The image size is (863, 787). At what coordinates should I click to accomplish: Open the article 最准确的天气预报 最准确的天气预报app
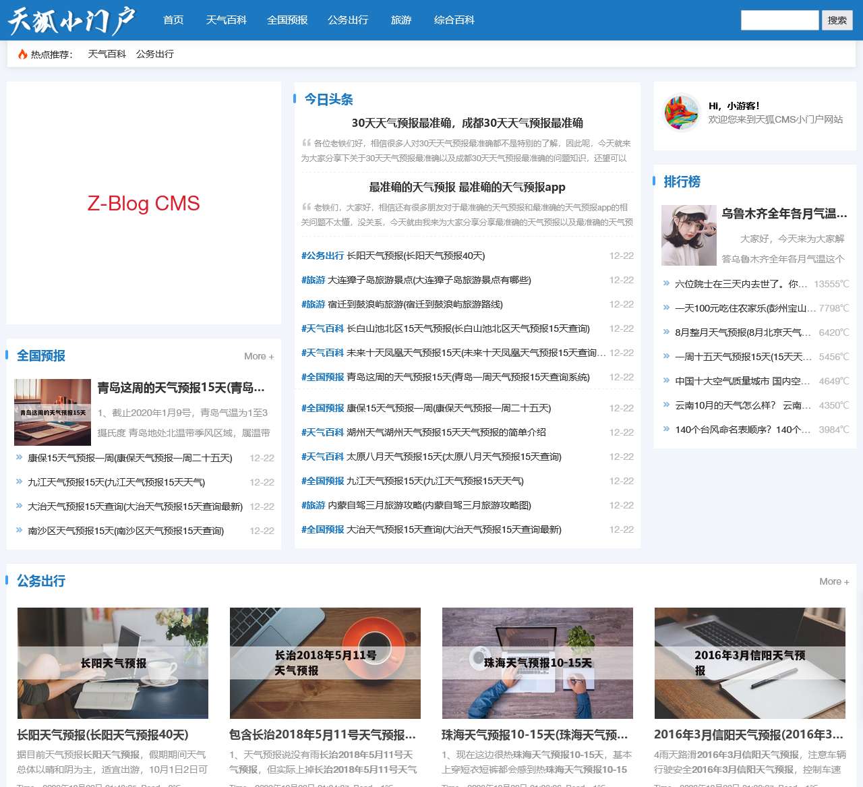coord(467,187)
